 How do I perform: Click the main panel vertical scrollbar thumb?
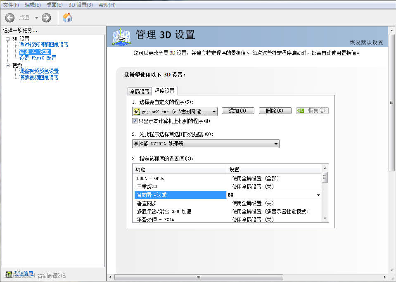392,102
